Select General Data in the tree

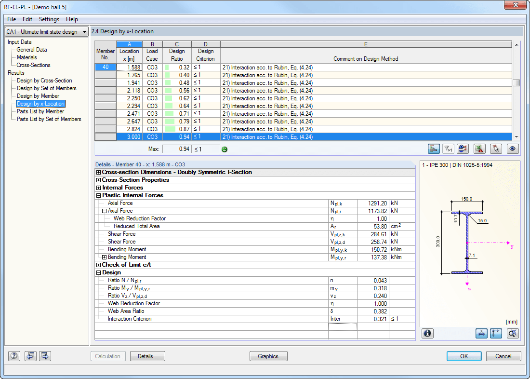32,50
